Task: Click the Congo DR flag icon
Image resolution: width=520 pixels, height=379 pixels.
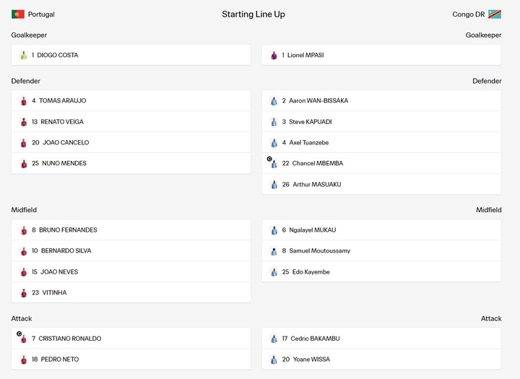Action: 495,14
